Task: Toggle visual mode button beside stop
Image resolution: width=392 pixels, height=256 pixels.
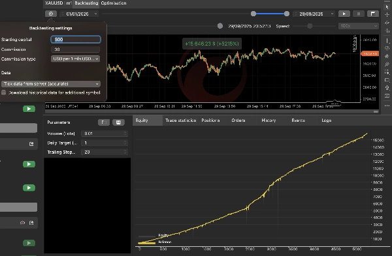Action: 373,14
